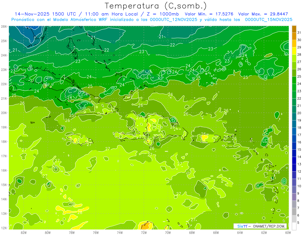Screen dimensions: 306x236
Task: Click the yellow swatch between 28 and 29
Action: (294, 51)
